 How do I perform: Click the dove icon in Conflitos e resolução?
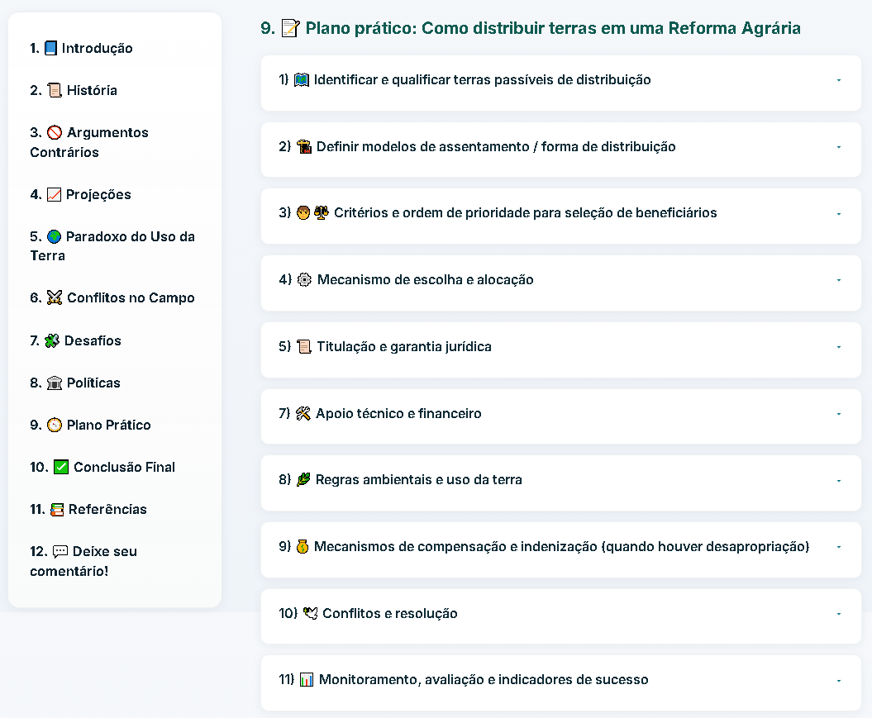(x=311, y=614)
